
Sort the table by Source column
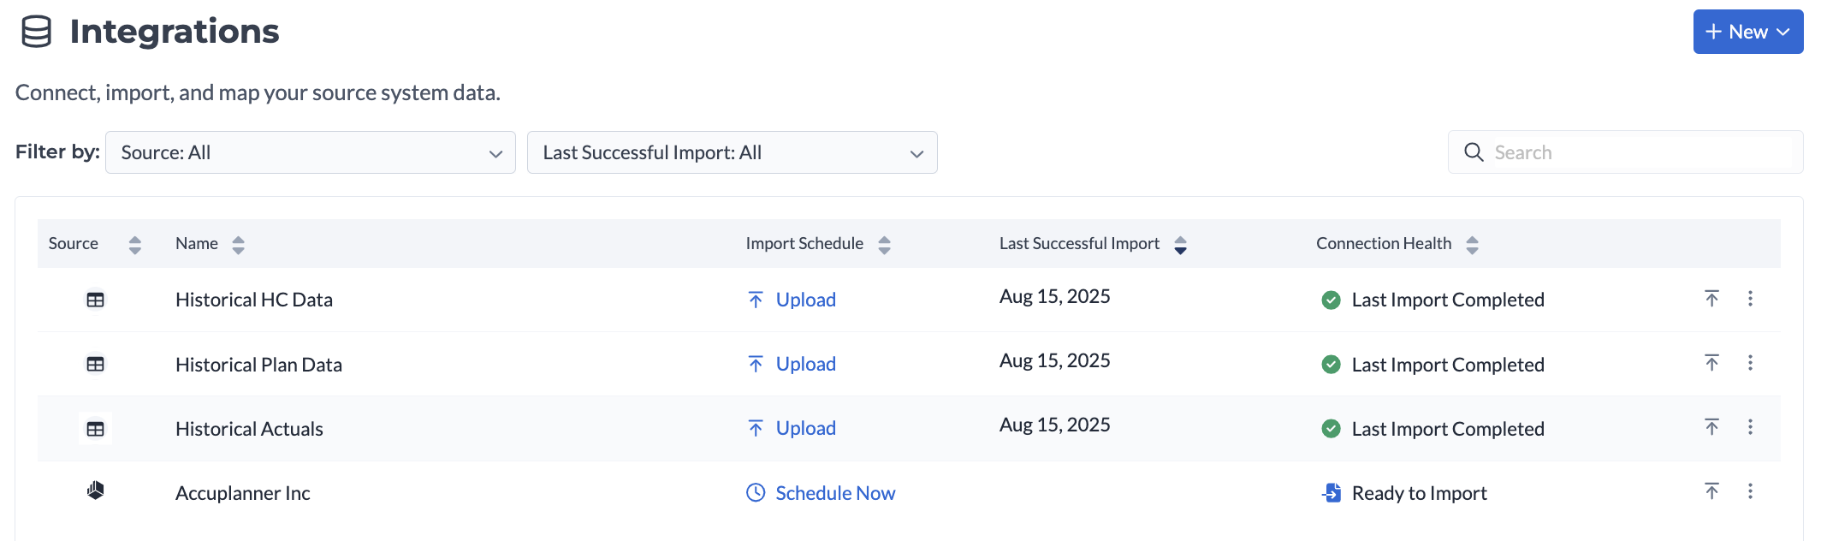(134, 245)
